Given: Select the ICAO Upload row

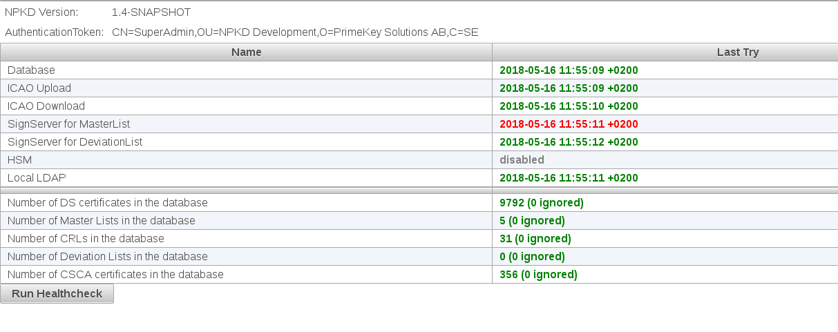Looking at the screenshot, I should click(x=39, y=88).
